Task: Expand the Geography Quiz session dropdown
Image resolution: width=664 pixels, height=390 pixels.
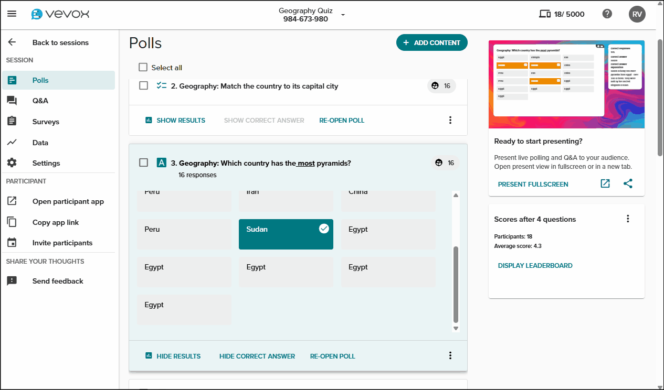Action: click(x=343, y=15)
